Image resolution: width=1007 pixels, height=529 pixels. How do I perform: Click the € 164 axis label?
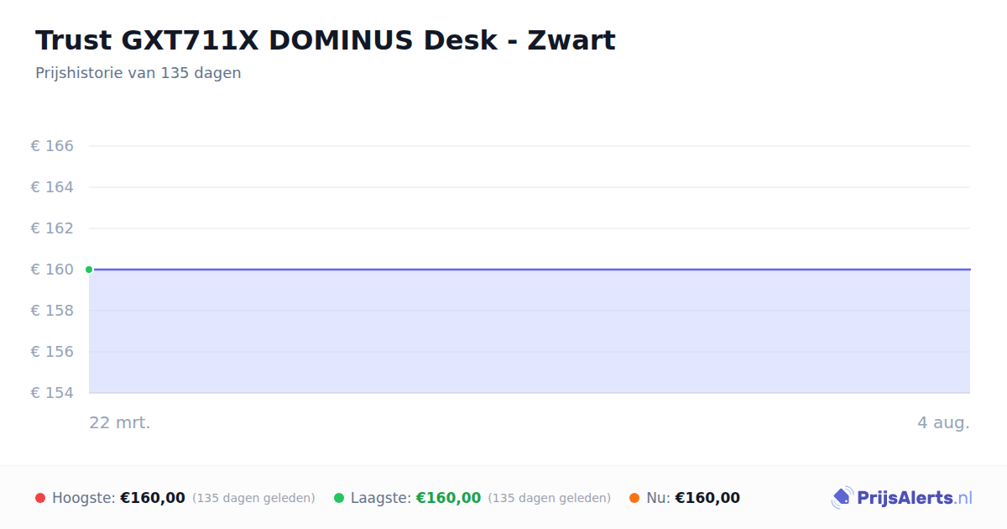(x=52, y=187)
